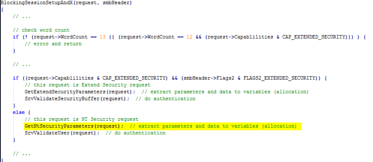
Task: Click the opening brace under function name
Action: pos(2,9)
